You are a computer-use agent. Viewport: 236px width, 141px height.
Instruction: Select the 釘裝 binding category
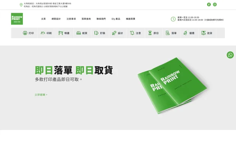coord(100,33)
